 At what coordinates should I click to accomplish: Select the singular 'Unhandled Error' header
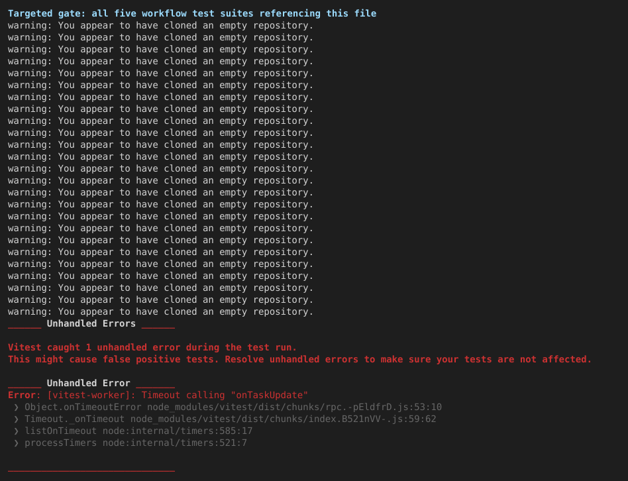coord(91,383)
